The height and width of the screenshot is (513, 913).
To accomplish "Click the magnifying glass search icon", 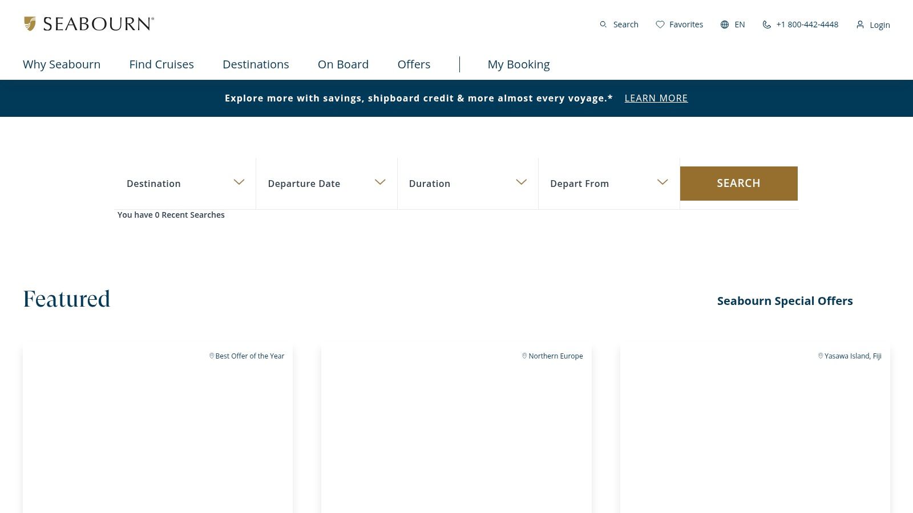I will tap(603, 25).
